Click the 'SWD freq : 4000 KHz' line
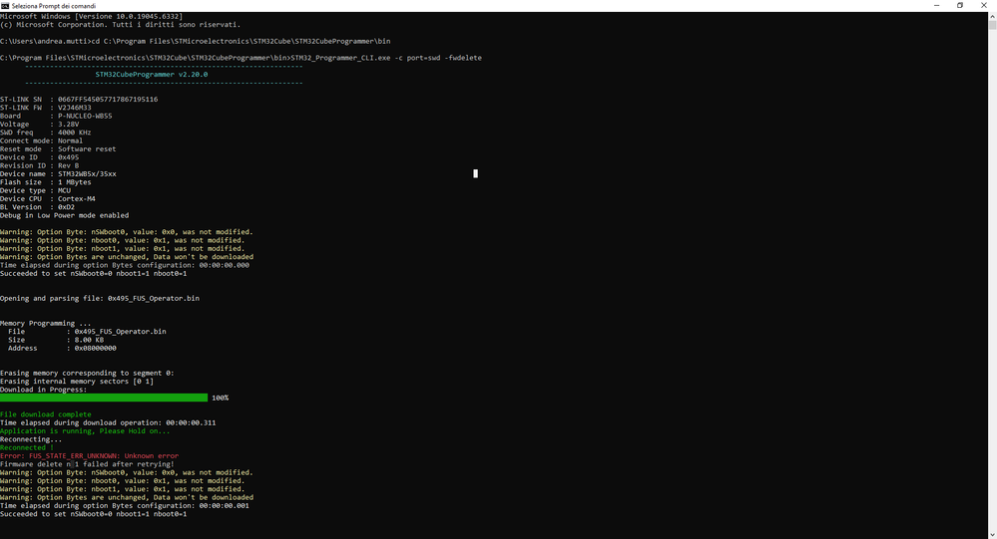The image size is (997, 539). [x=46, y=133]
